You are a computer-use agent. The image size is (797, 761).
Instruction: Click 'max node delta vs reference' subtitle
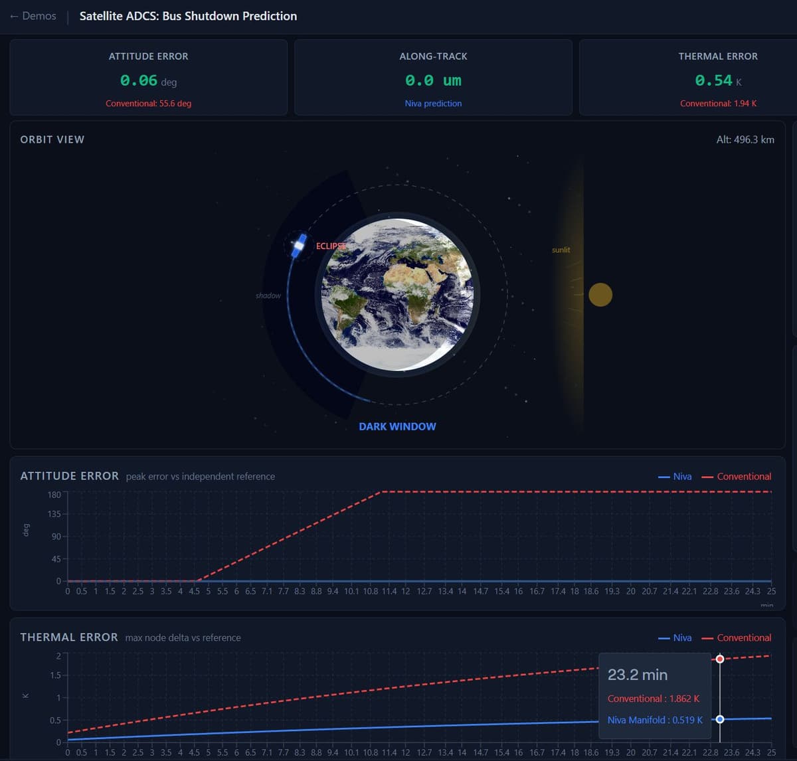pyautogui.click(x=183, y=637)
